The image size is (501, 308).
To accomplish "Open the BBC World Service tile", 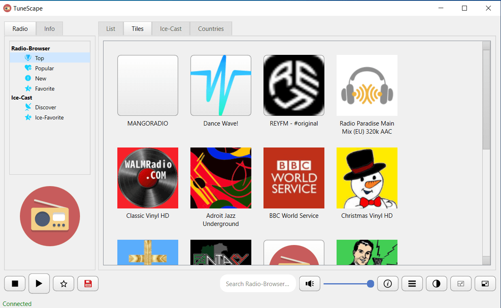I will click(x=294, y=178).
